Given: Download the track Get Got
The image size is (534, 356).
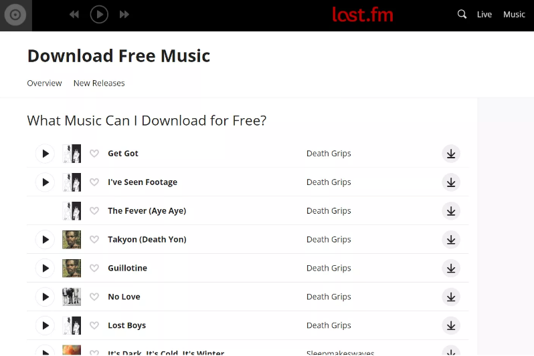Looking at the screenshot, I should pos(451,154).
